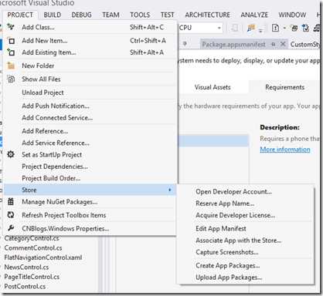Choose Add New Item… menu entry
Viewport: 323px width, 296px height.
point(90,41)
